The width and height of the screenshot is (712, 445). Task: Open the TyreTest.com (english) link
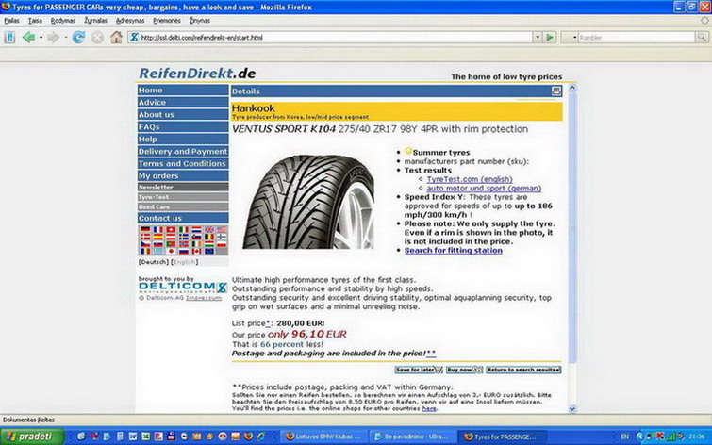point(470,179)
